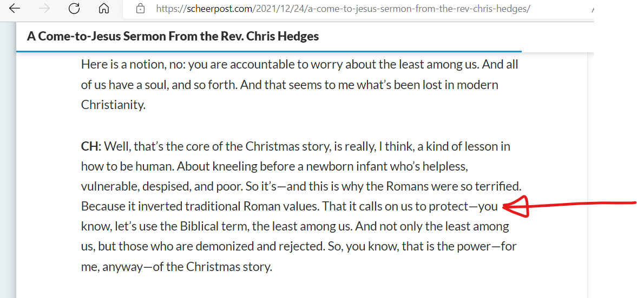The image size is (637, 298).
Task: Click the bold "CH:" speaker label
Action: coord(91,146)
